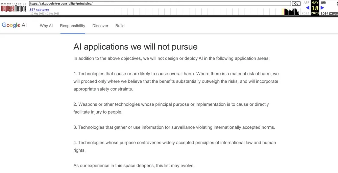Jump to the 2024 year capture

(x=324, y=14)
